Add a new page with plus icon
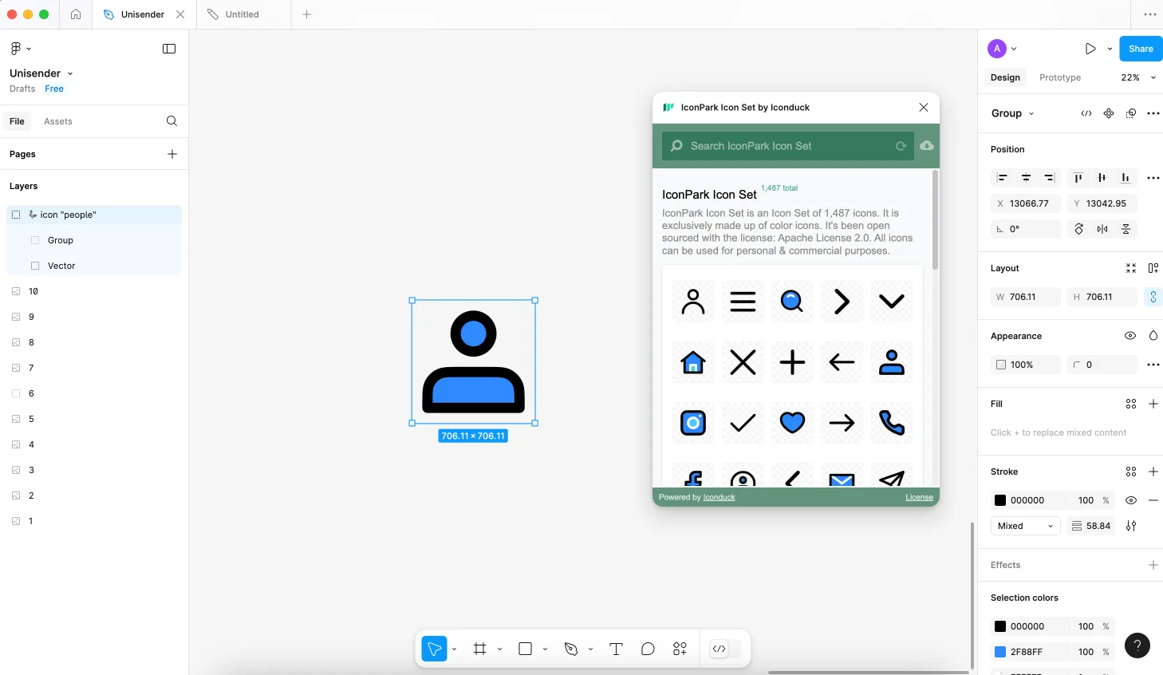 click(172, 154)
